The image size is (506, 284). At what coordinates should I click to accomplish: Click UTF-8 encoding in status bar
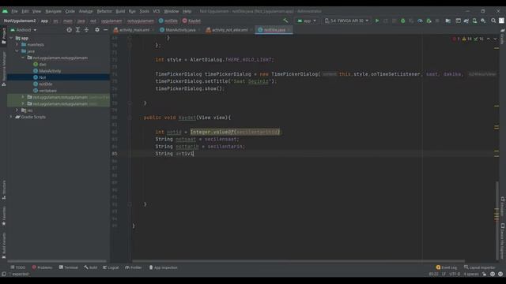(x=455, y=274)
